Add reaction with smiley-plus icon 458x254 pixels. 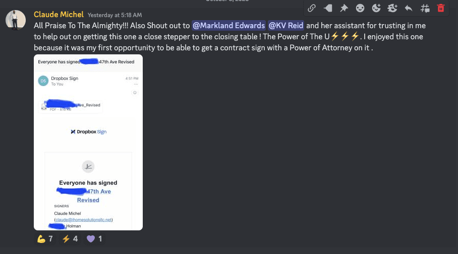point(376,8)
